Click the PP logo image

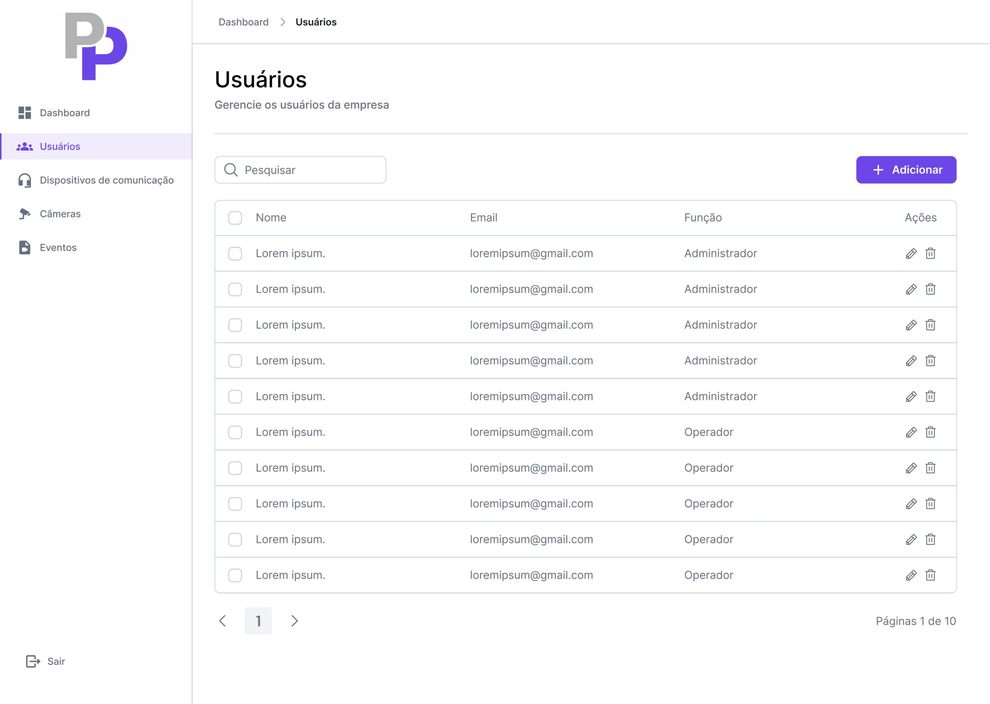pos(96,46)
